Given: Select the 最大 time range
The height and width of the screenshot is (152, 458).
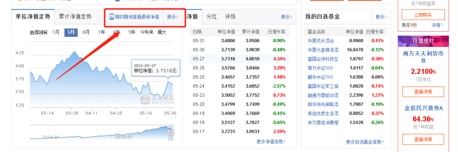Looking at the screenshot, I should [162, 32].
